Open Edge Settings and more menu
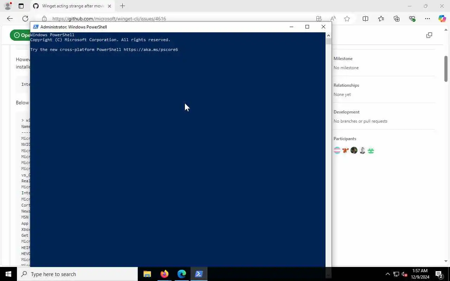Screen dimensions: 450x281 (427, 19)
